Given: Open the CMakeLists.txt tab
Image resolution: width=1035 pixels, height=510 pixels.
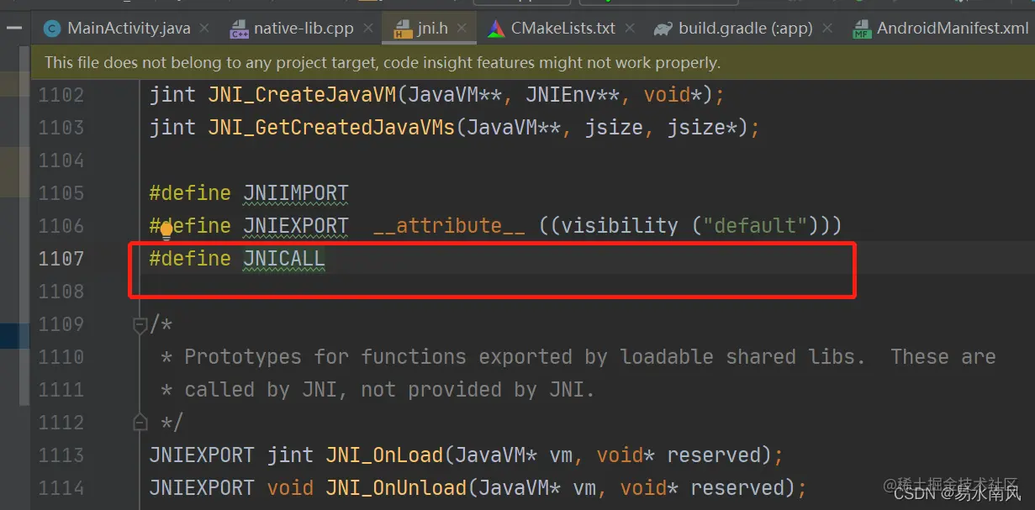Looking at the screenshot, I should point(563,28).
